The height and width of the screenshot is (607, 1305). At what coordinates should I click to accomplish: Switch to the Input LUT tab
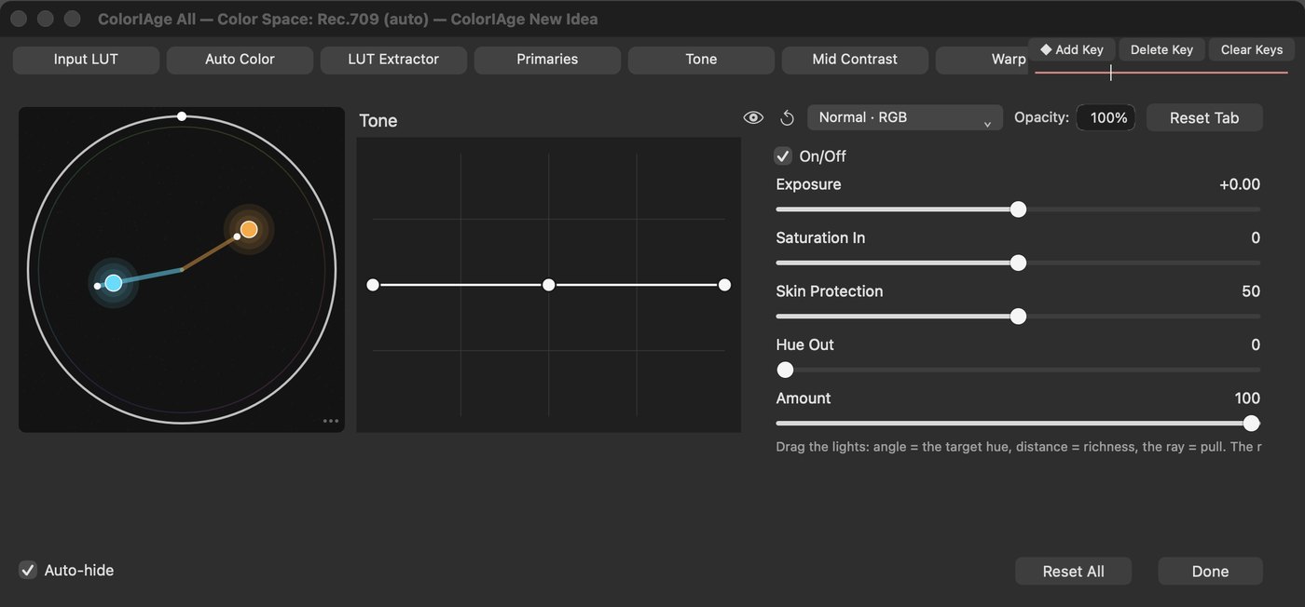[86, 59]
